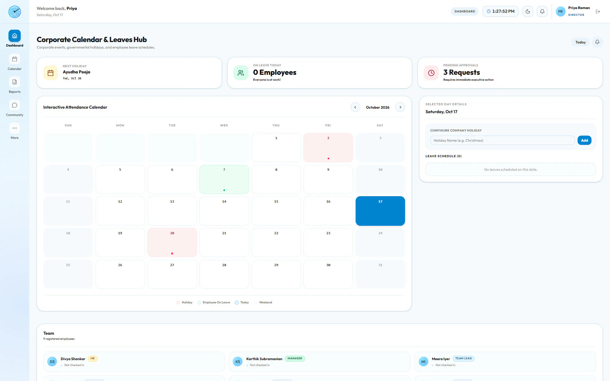Click the TEAM LEAD badge next to Meera
The image size is (610, 381).
coord(463,358)
